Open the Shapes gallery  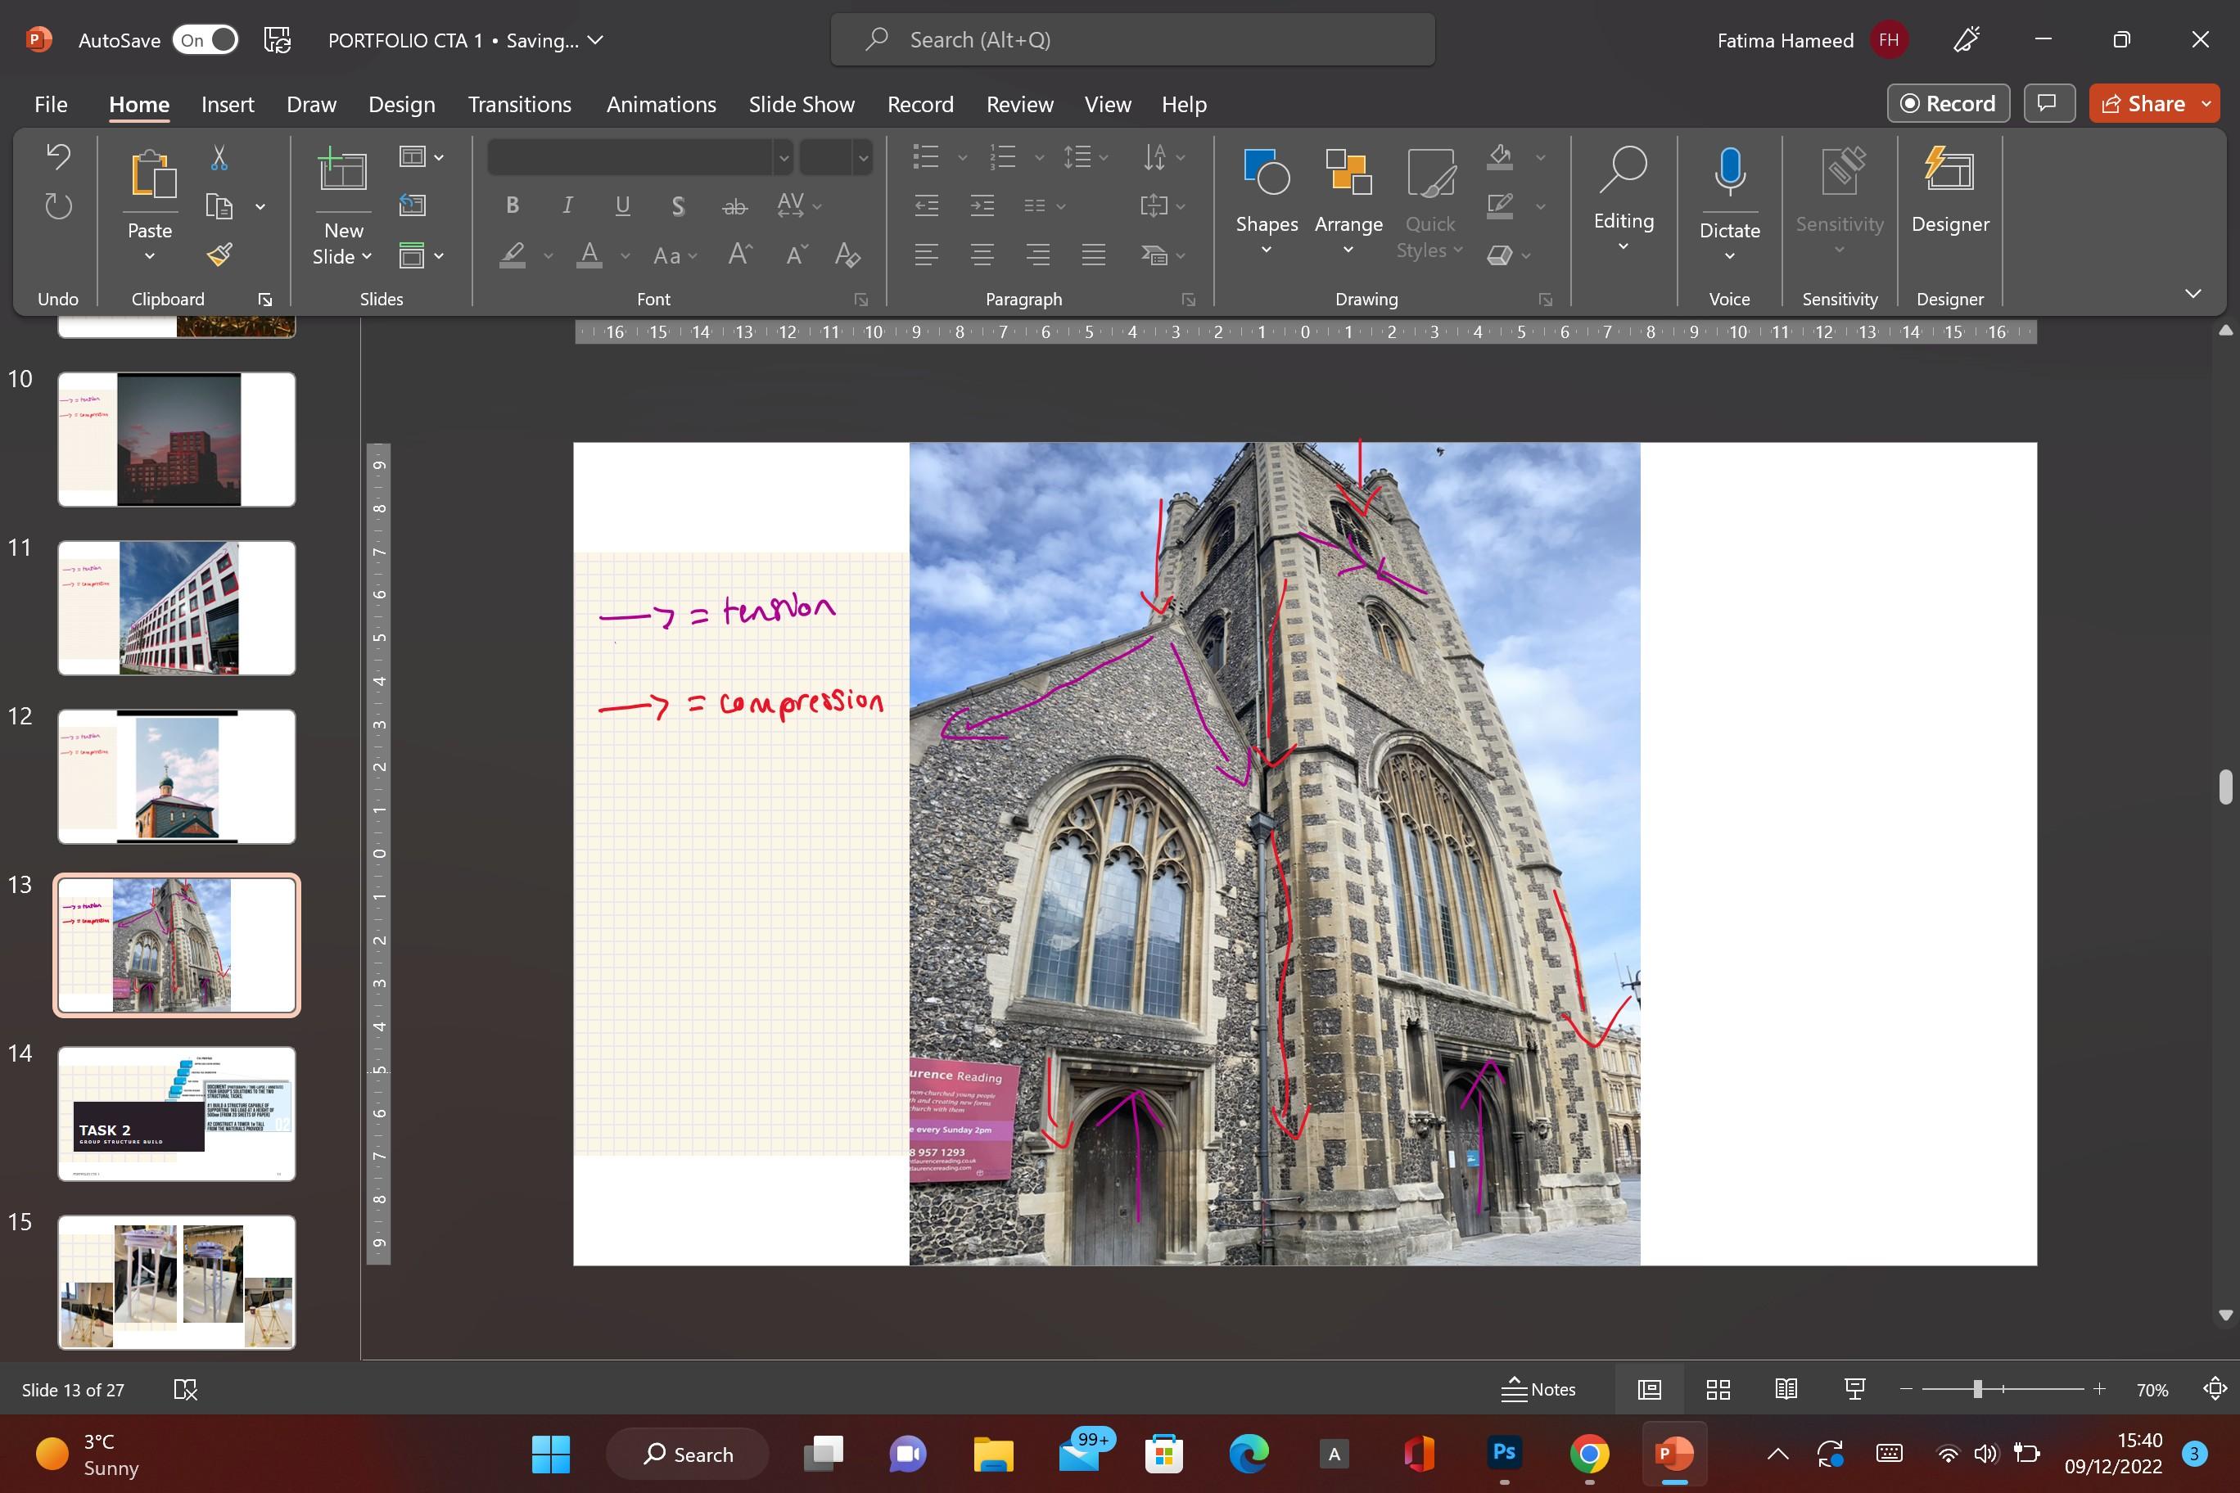click(x=1266, y=201)
